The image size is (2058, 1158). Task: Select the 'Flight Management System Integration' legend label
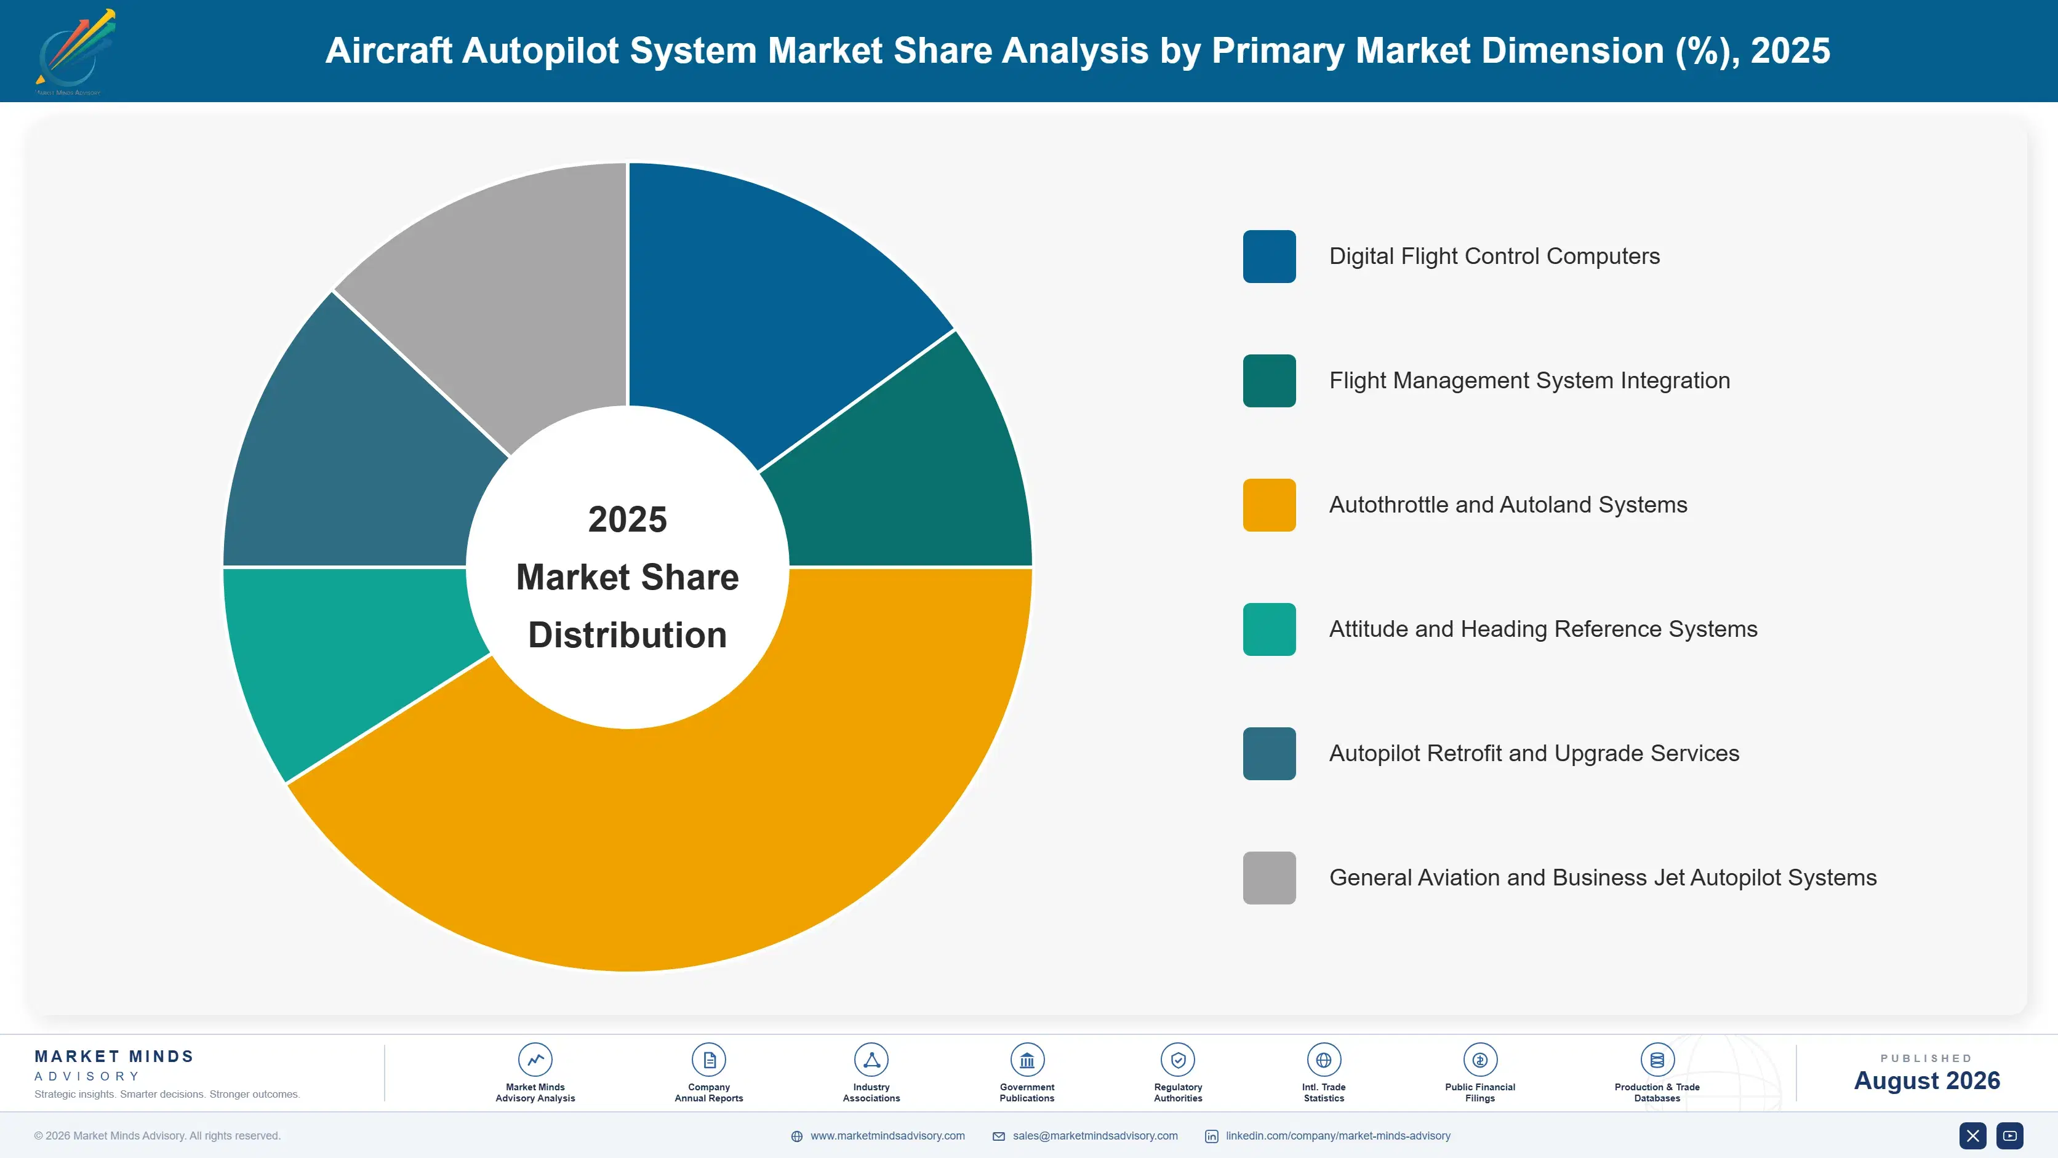click(x=1529, y=381)
